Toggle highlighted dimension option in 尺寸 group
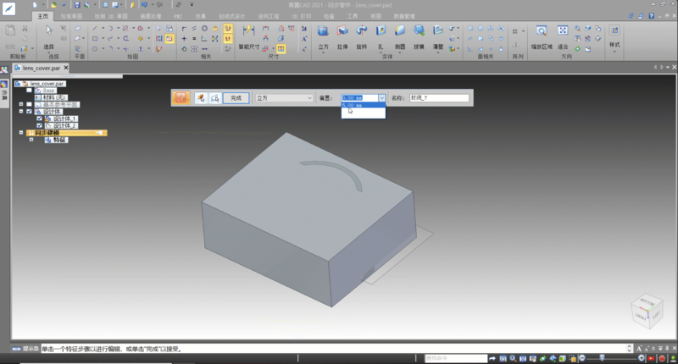Screen dimensions: 678x364 click(x=281, y=49)
